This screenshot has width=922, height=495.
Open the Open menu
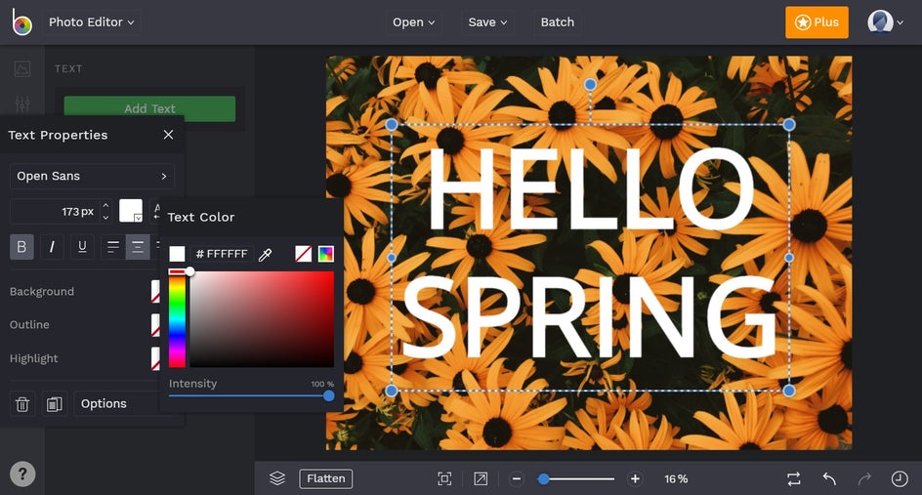(413, 22)
